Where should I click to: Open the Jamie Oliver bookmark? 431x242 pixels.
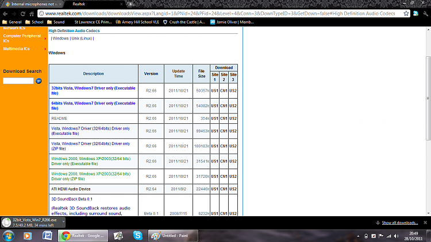(x=232, y=22)
